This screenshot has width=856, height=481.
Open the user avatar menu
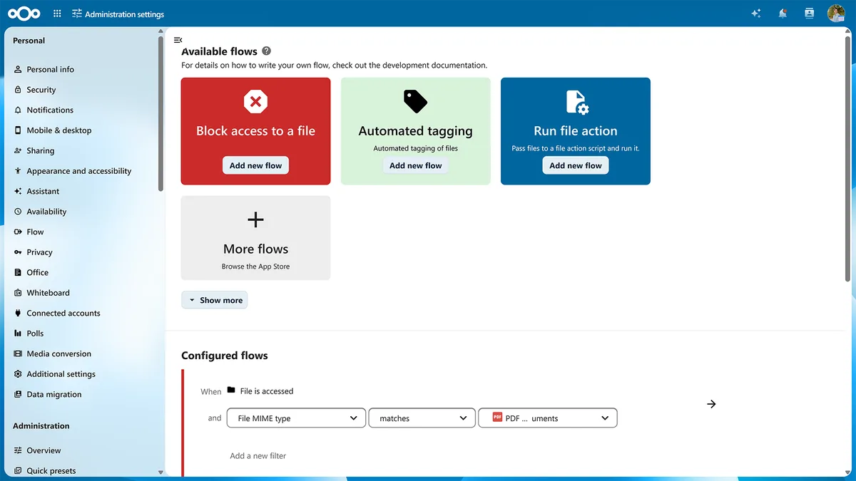coord(836,14)
